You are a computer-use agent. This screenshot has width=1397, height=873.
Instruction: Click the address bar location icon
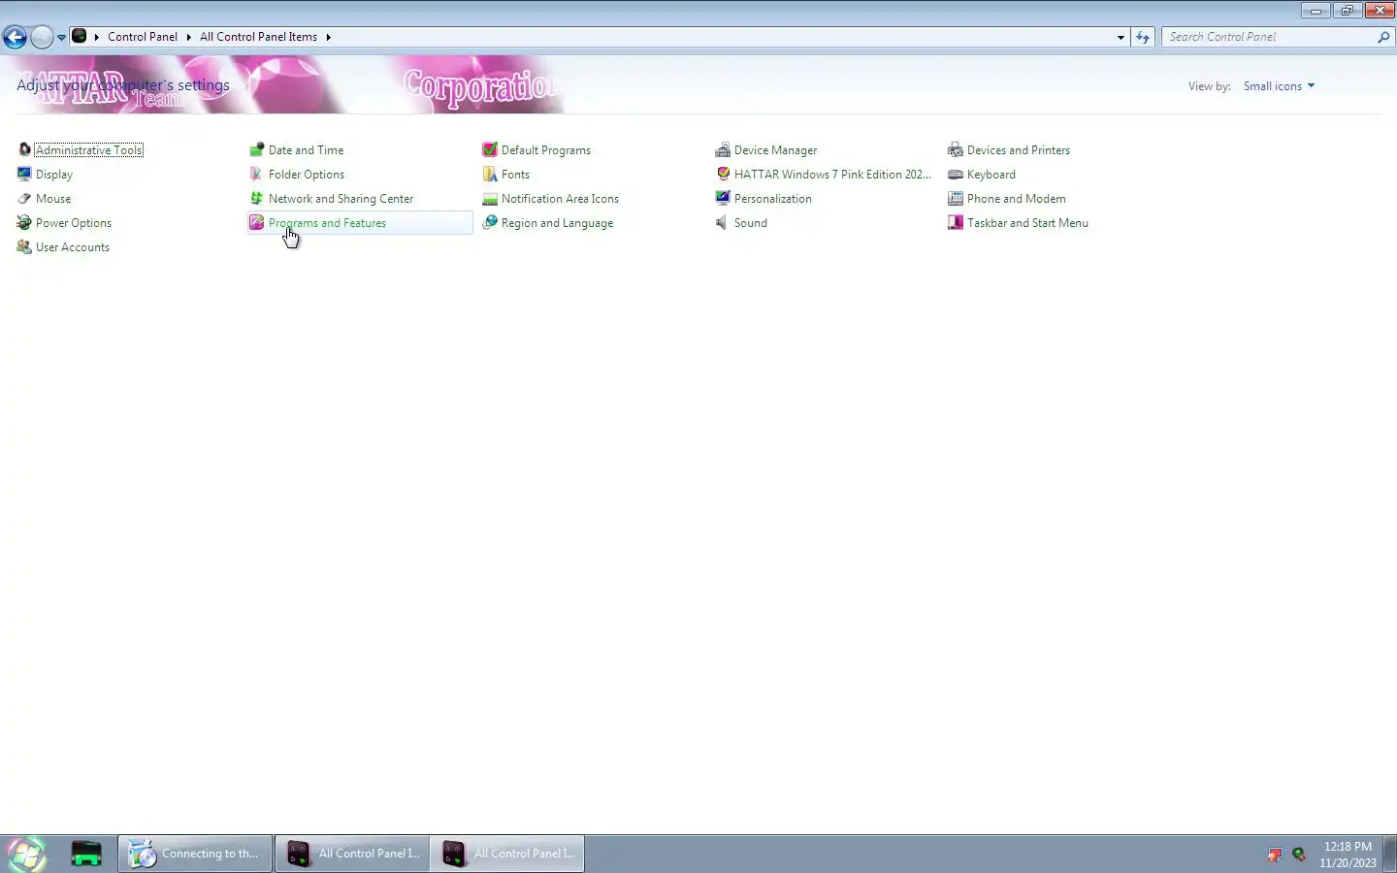coord(80,37)
